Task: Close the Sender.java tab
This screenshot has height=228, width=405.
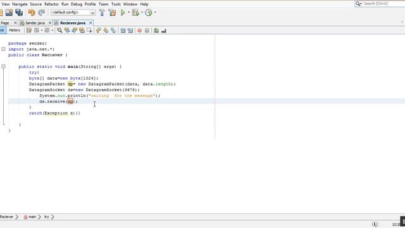Action: click(x=50, y=23)
